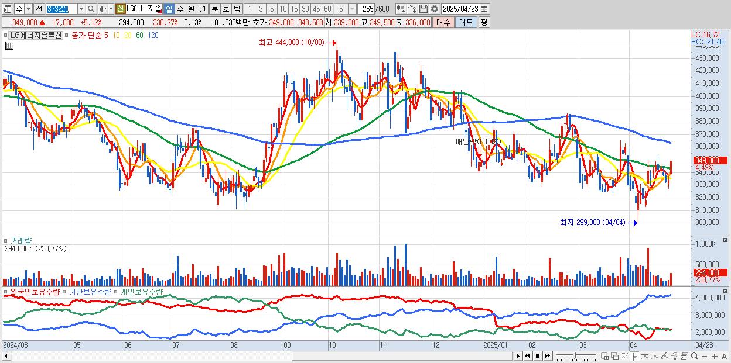Select the 주 (weekly) period button
This screenshot has width=731, height=363.
(180, 9)
